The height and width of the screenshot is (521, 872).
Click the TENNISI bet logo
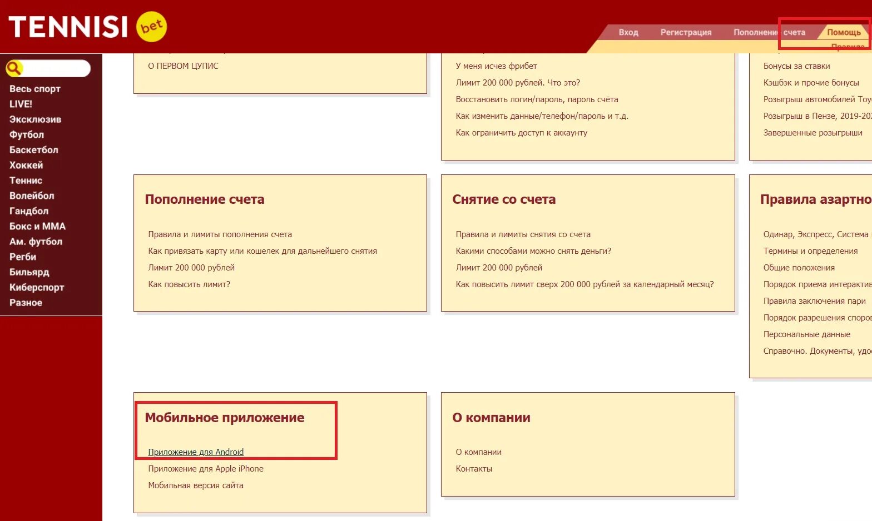coord(88,27)
